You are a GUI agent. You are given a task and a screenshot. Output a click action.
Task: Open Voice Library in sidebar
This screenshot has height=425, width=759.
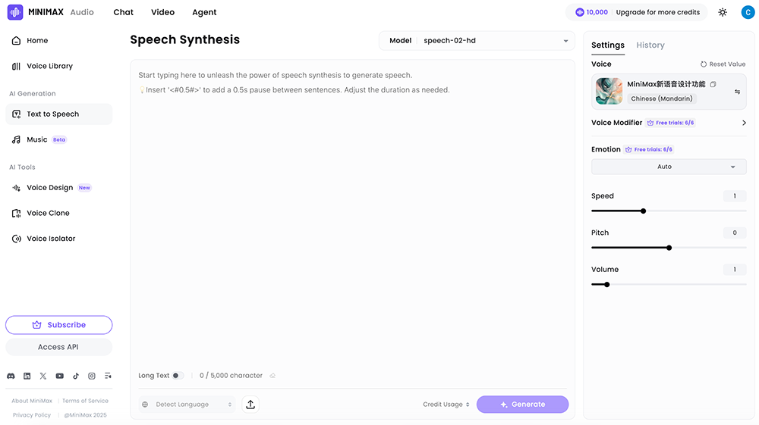pyautogui.click(x=49, y=66)
